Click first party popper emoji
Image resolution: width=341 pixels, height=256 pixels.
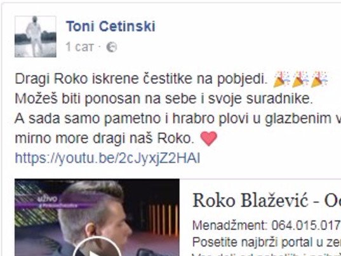point(281,79)
